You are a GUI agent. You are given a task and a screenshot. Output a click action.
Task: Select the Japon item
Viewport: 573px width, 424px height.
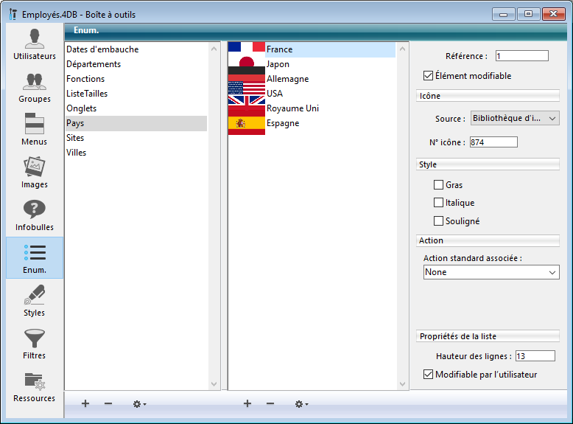click(278, 64)
